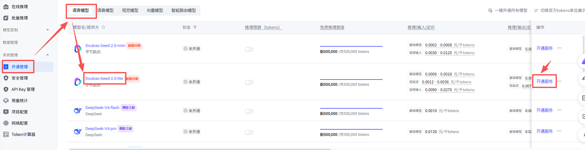The height and width of the screenshot is (150, 585).
Task: Click the Doubao-Seed-2.0-lite free quota progress bar
Action: point(351,80)
